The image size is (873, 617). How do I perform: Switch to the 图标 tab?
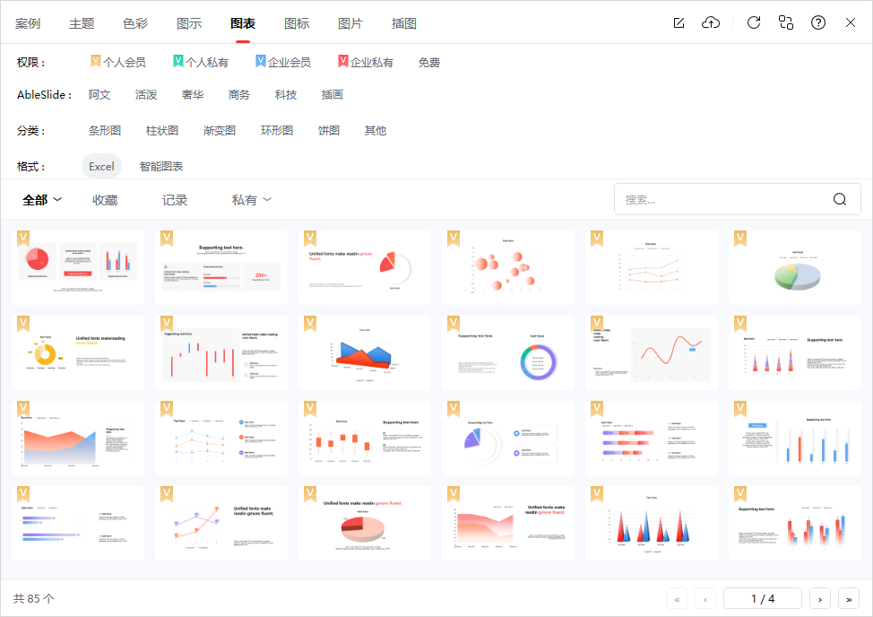pyautogui.click(x=297, y=24)
